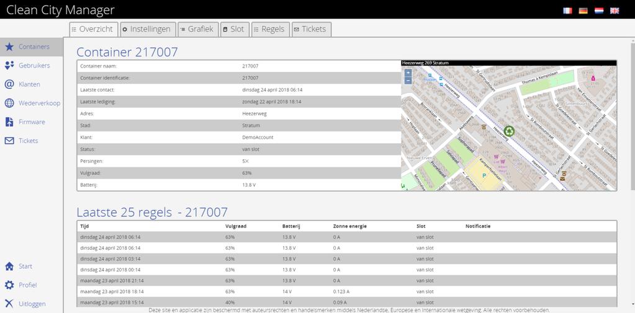Click the Heezerweg 269 Stratum map caption
Viewport: 635px width, 313px height.
425,63
